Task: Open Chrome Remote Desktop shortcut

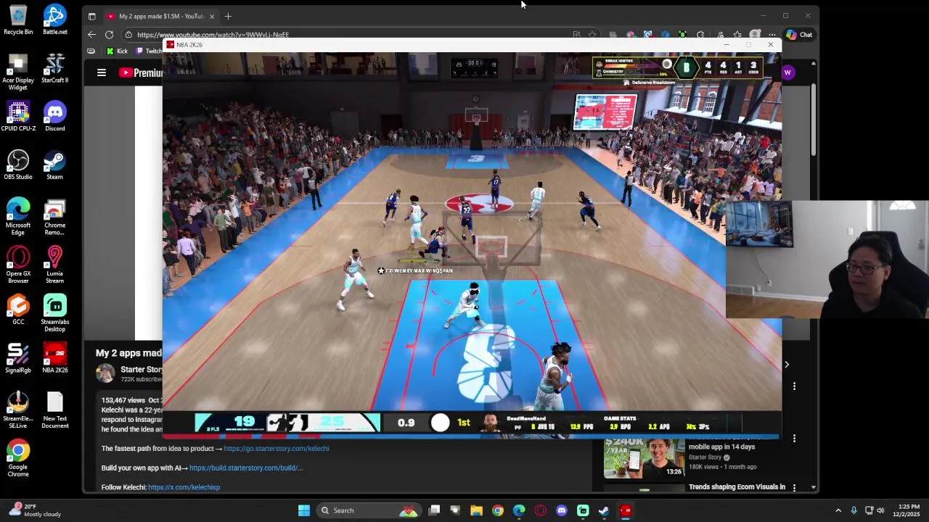Action: [54, 217]
